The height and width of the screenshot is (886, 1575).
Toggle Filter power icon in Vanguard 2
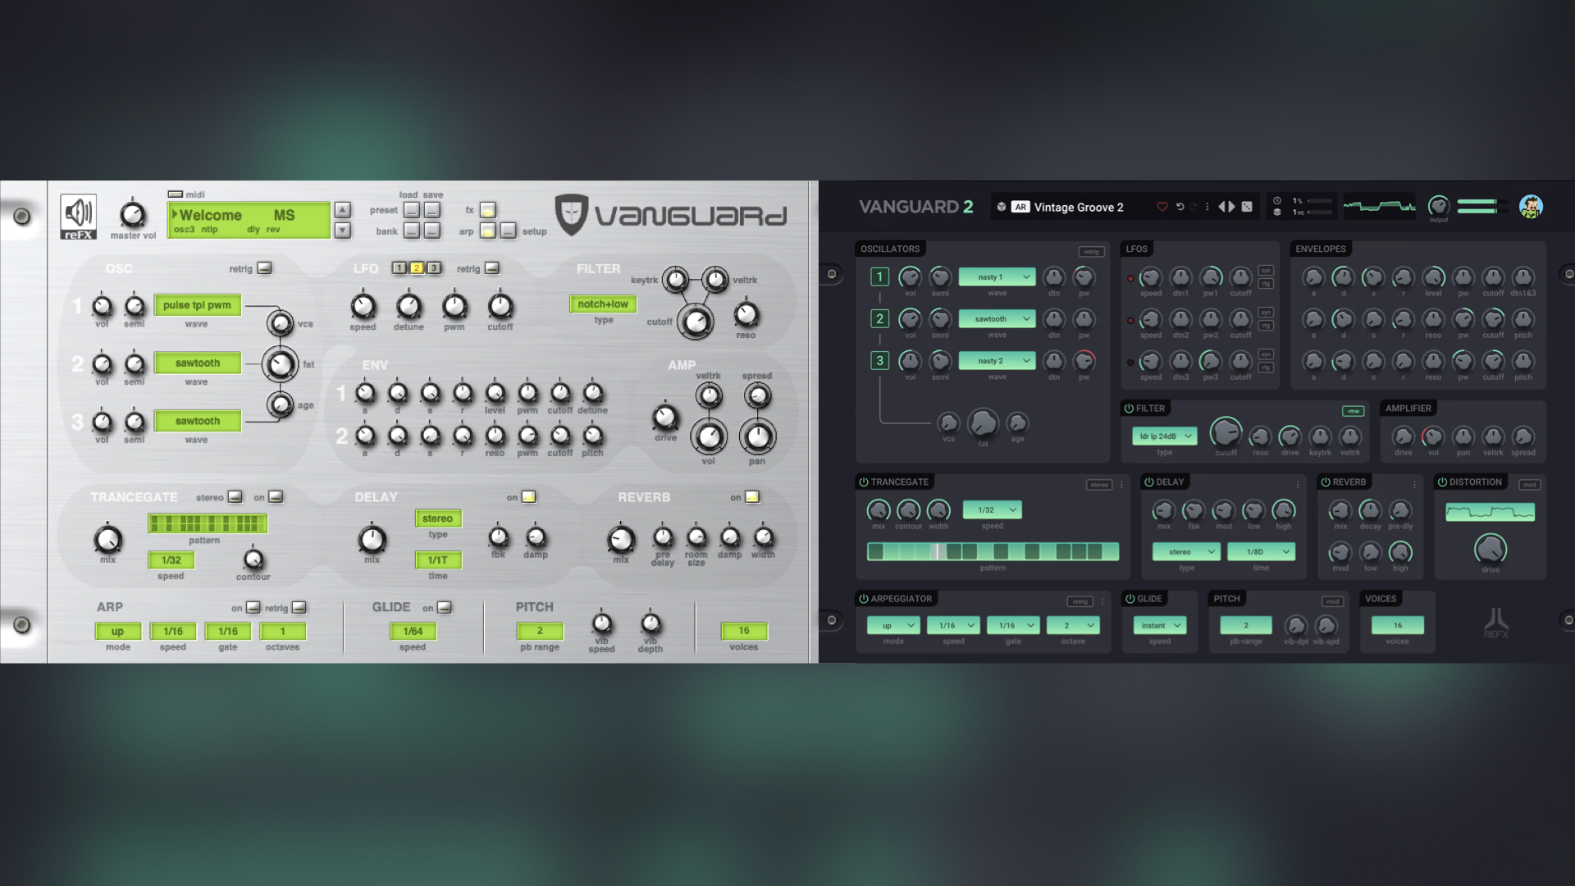1129,409
